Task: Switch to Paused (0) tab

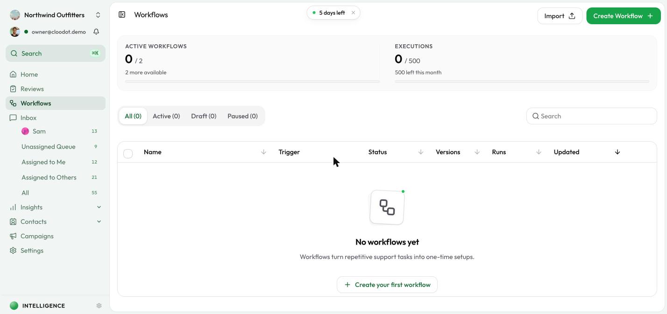Action: coord(242,116)
